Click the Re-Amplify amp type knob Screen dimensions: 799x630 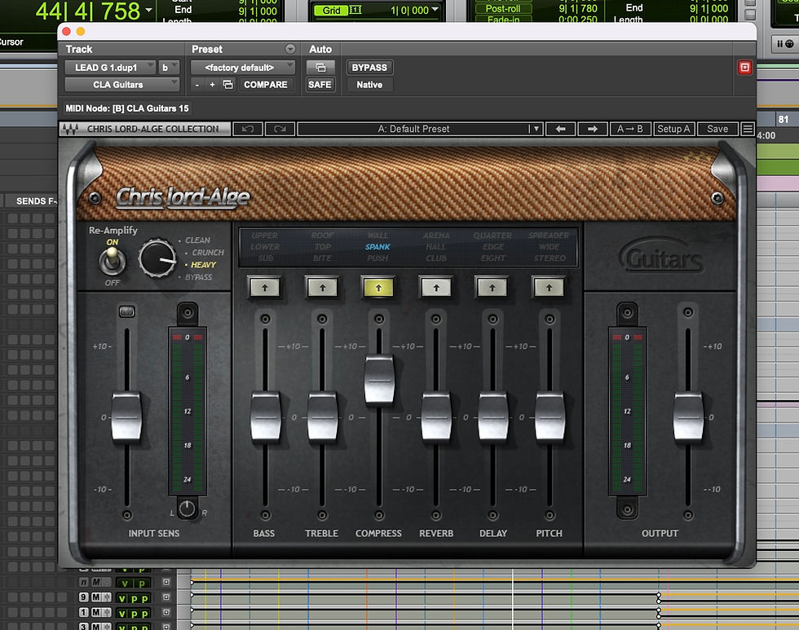[x=157, y=258]
